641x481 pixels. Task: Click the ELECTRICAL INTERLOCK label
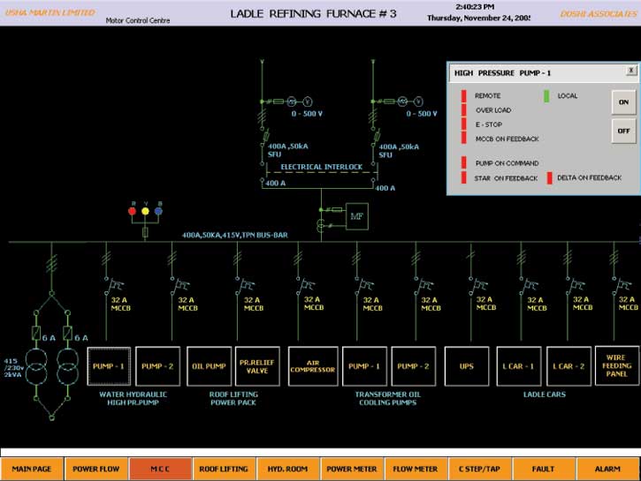[321, 167]
